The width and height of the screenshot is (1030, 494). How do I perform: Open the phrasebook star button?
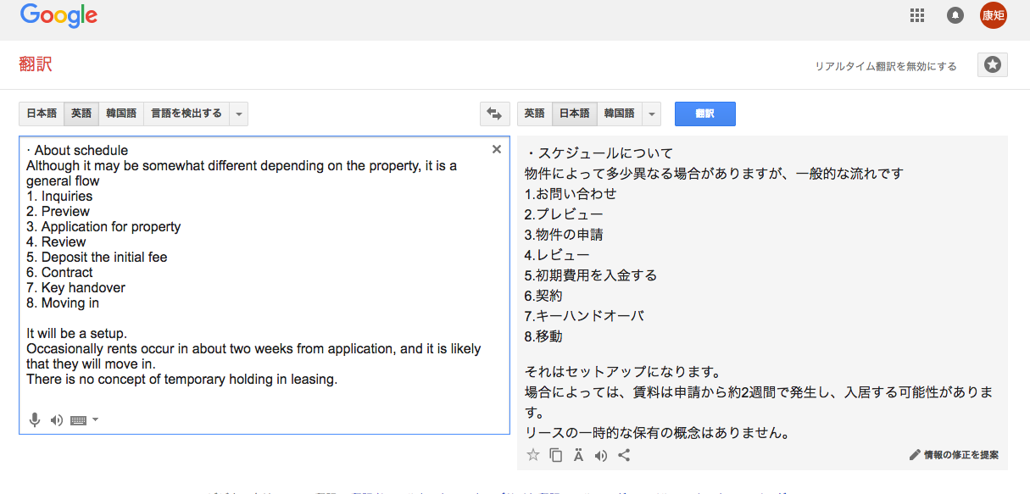point(993,65)
